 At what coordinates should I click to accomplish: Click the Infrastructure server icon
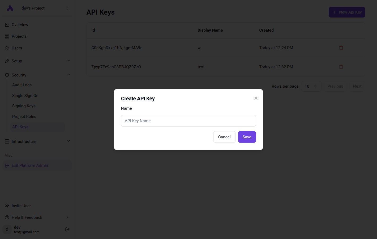(7, 141)
